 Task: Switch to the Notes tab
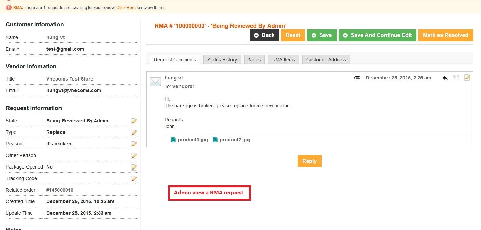click(x=254, y=60)
